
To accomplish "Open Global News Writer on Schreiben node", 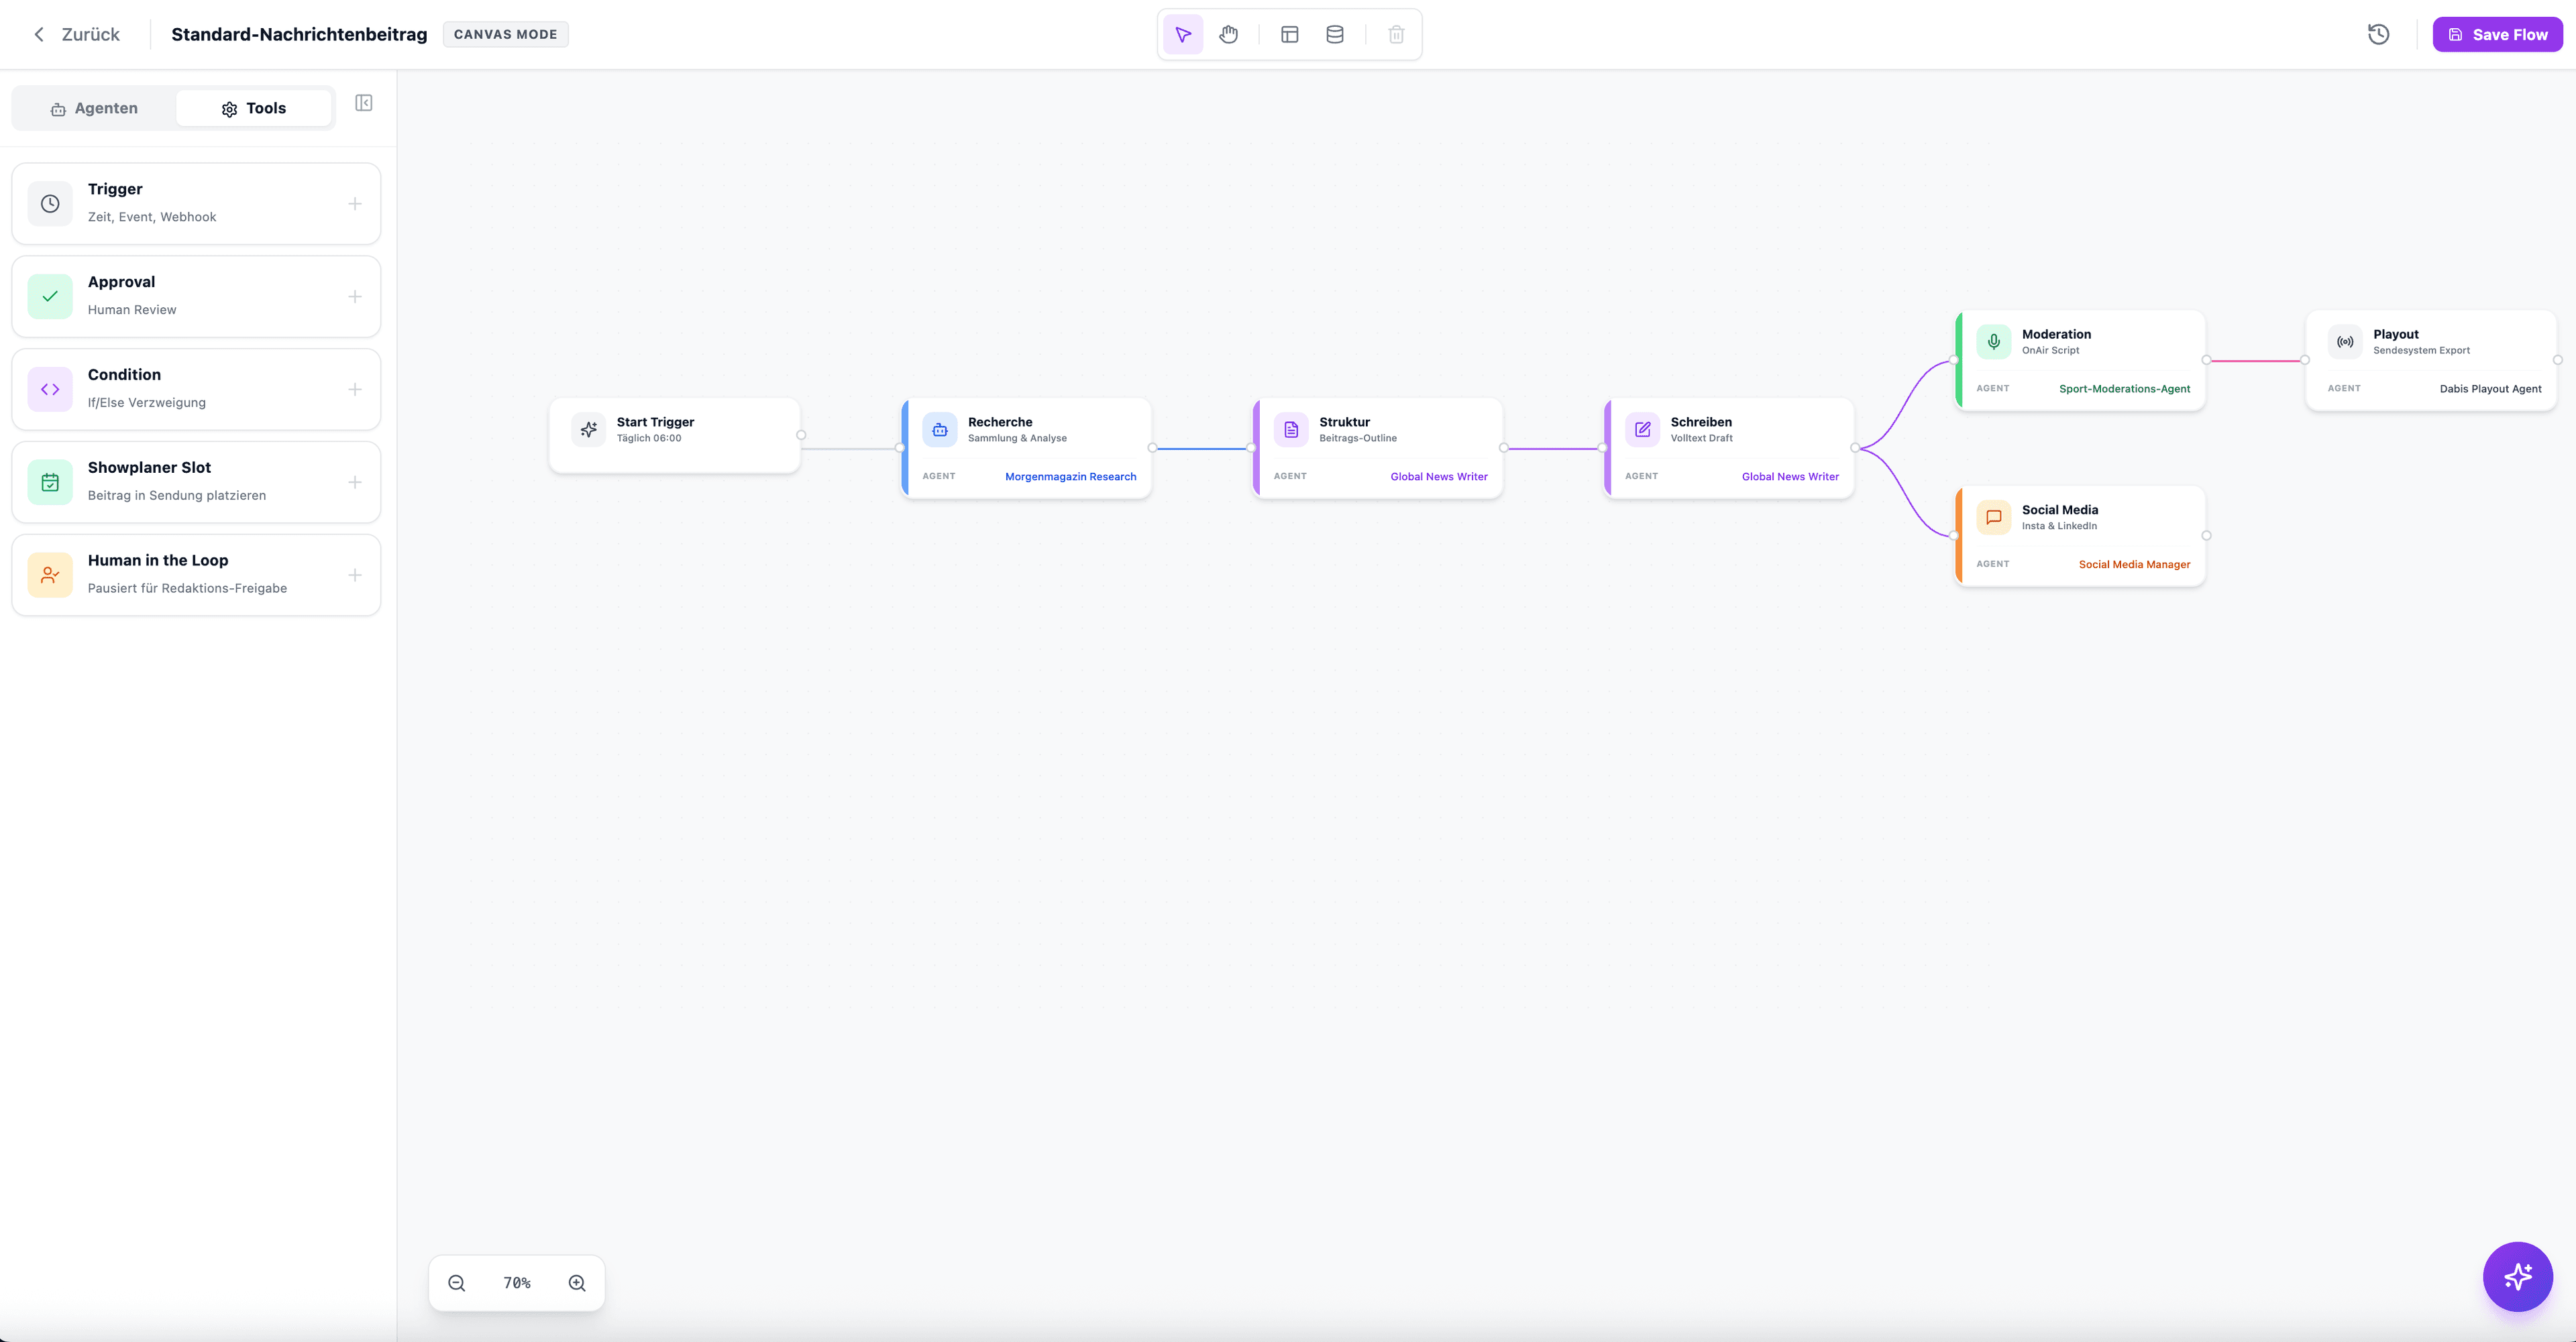I will click(1790, 477).
